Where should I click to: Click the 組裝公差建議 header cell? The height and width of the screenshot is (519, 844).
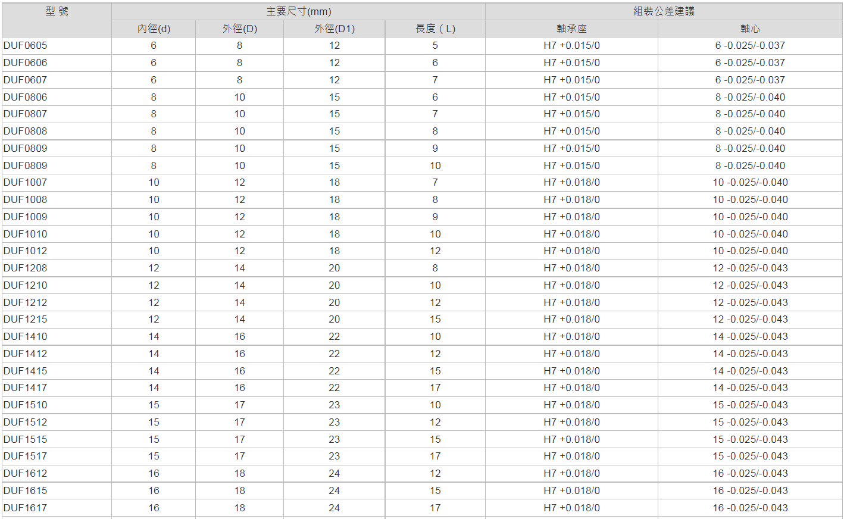point(664,12)
